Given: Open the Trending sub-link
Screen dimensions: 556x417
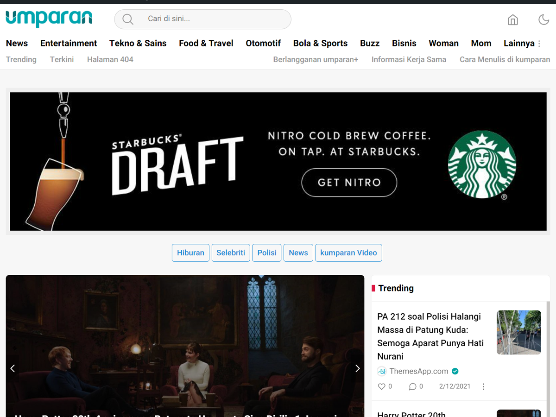Looking at the screenshot, I should [x=21, y=59].
